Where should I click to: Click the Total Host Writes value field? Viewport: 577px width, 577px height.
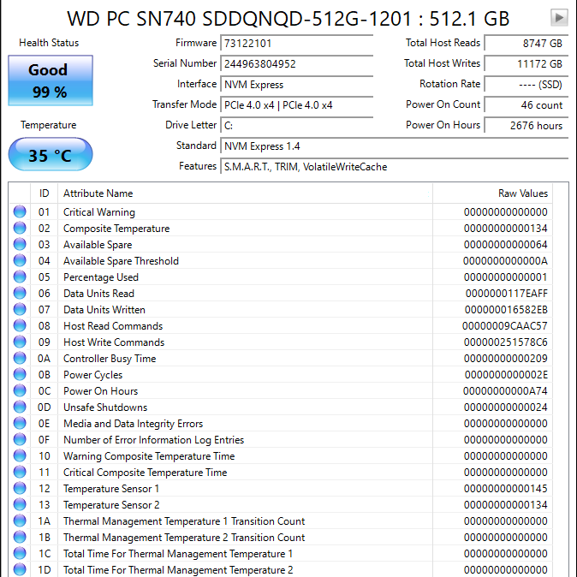coord(526,63)
